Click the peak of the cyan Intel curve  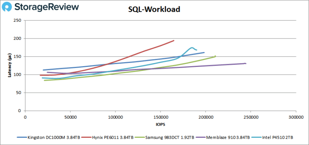point(192,48)
